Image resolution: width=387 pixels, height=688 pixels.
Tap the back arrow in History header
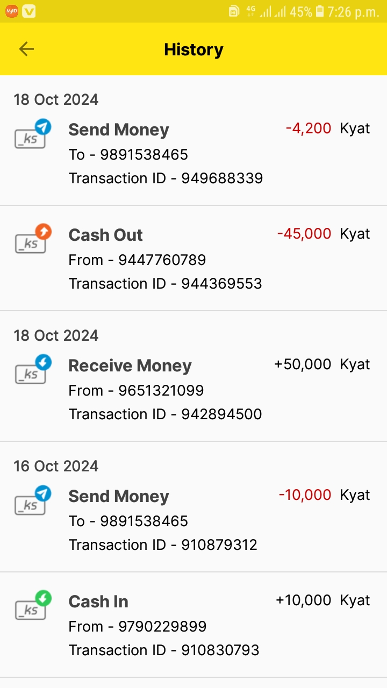pyautogui.click(x=26, y=49)
